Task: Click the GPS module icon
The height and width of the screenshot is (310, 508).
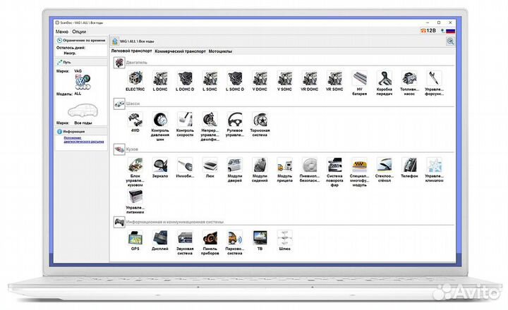Action: [135, 237]
